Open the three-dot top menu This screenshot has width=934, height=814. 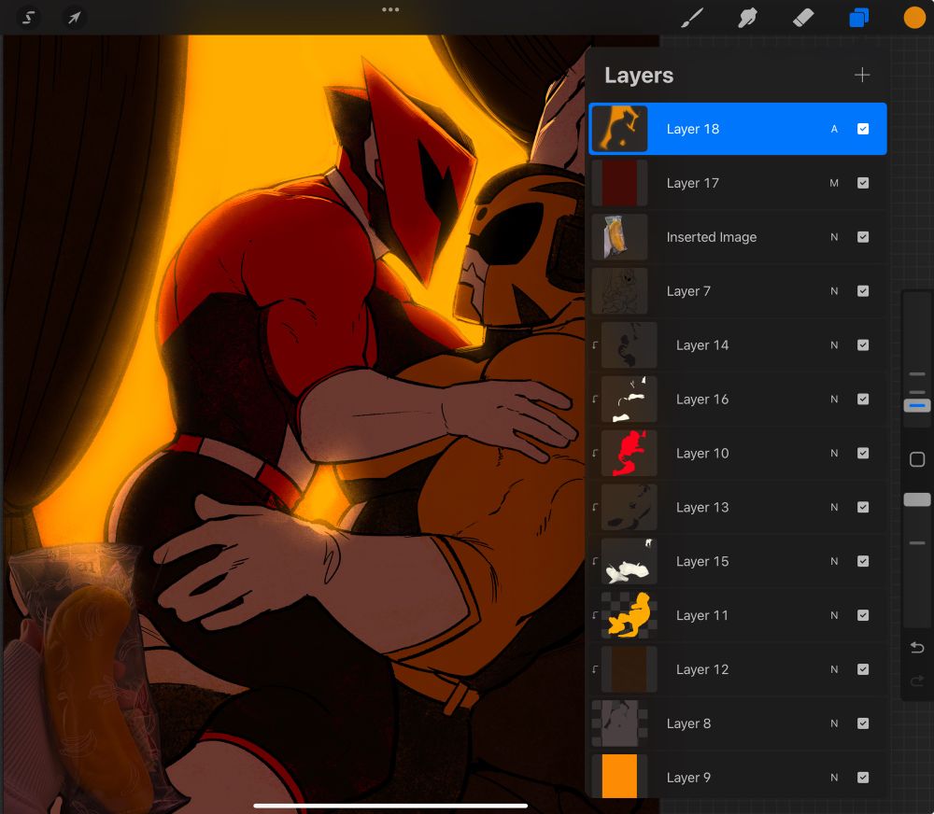[390, 9]
